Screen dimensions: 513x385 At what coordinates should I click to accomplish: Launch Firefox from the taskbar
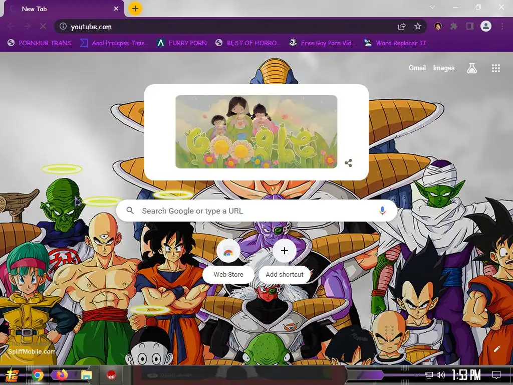click(x=62, y=374)
